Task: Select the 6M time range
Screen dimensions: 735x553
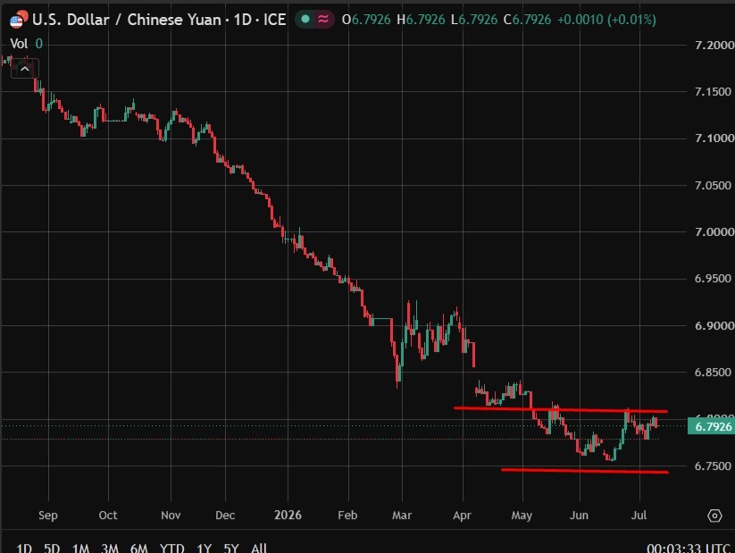Action: (x=138, y=548)
